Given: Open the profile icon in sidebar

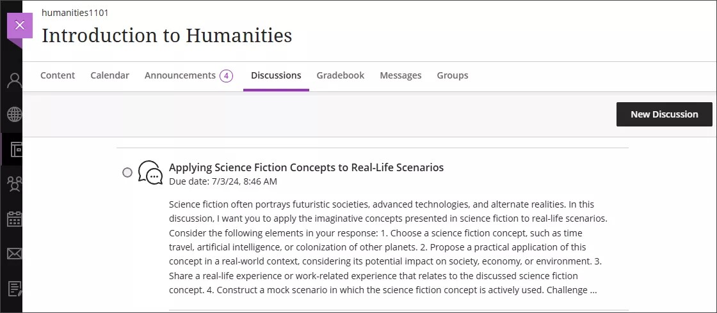Looking at the screenshot, I should tap(14, 80).
